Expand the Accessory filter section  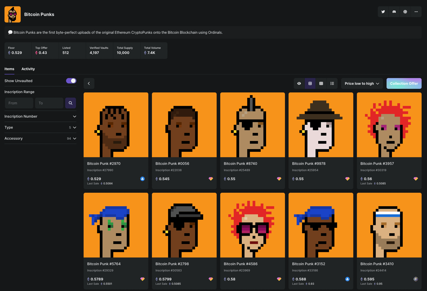point(40,138)
